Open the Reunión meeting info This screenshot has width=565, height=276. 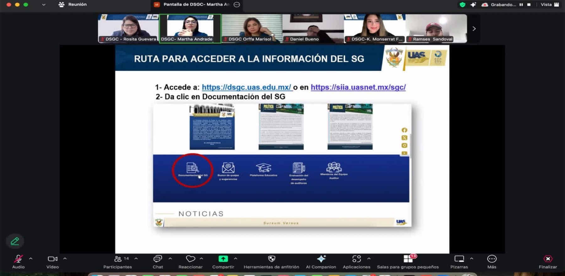[x=73, y=4]
